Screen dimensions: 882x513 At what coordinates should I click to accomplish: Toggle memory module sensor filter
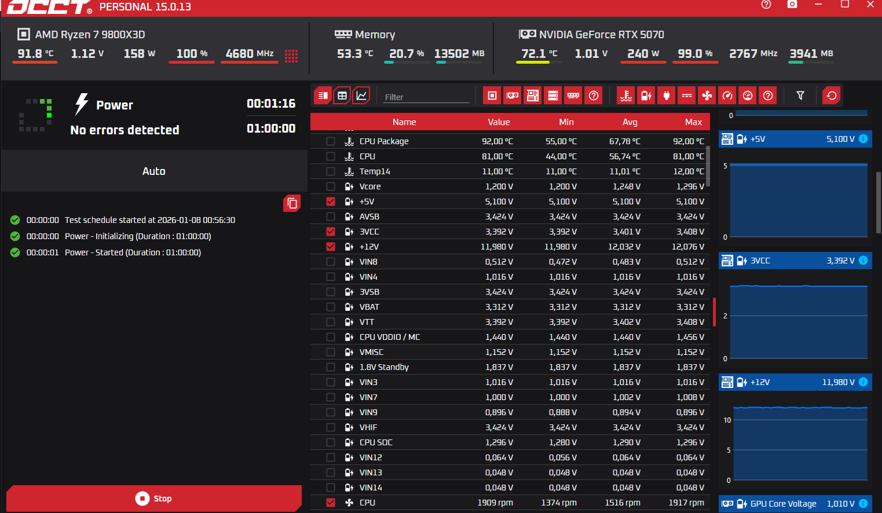[573, 96]
